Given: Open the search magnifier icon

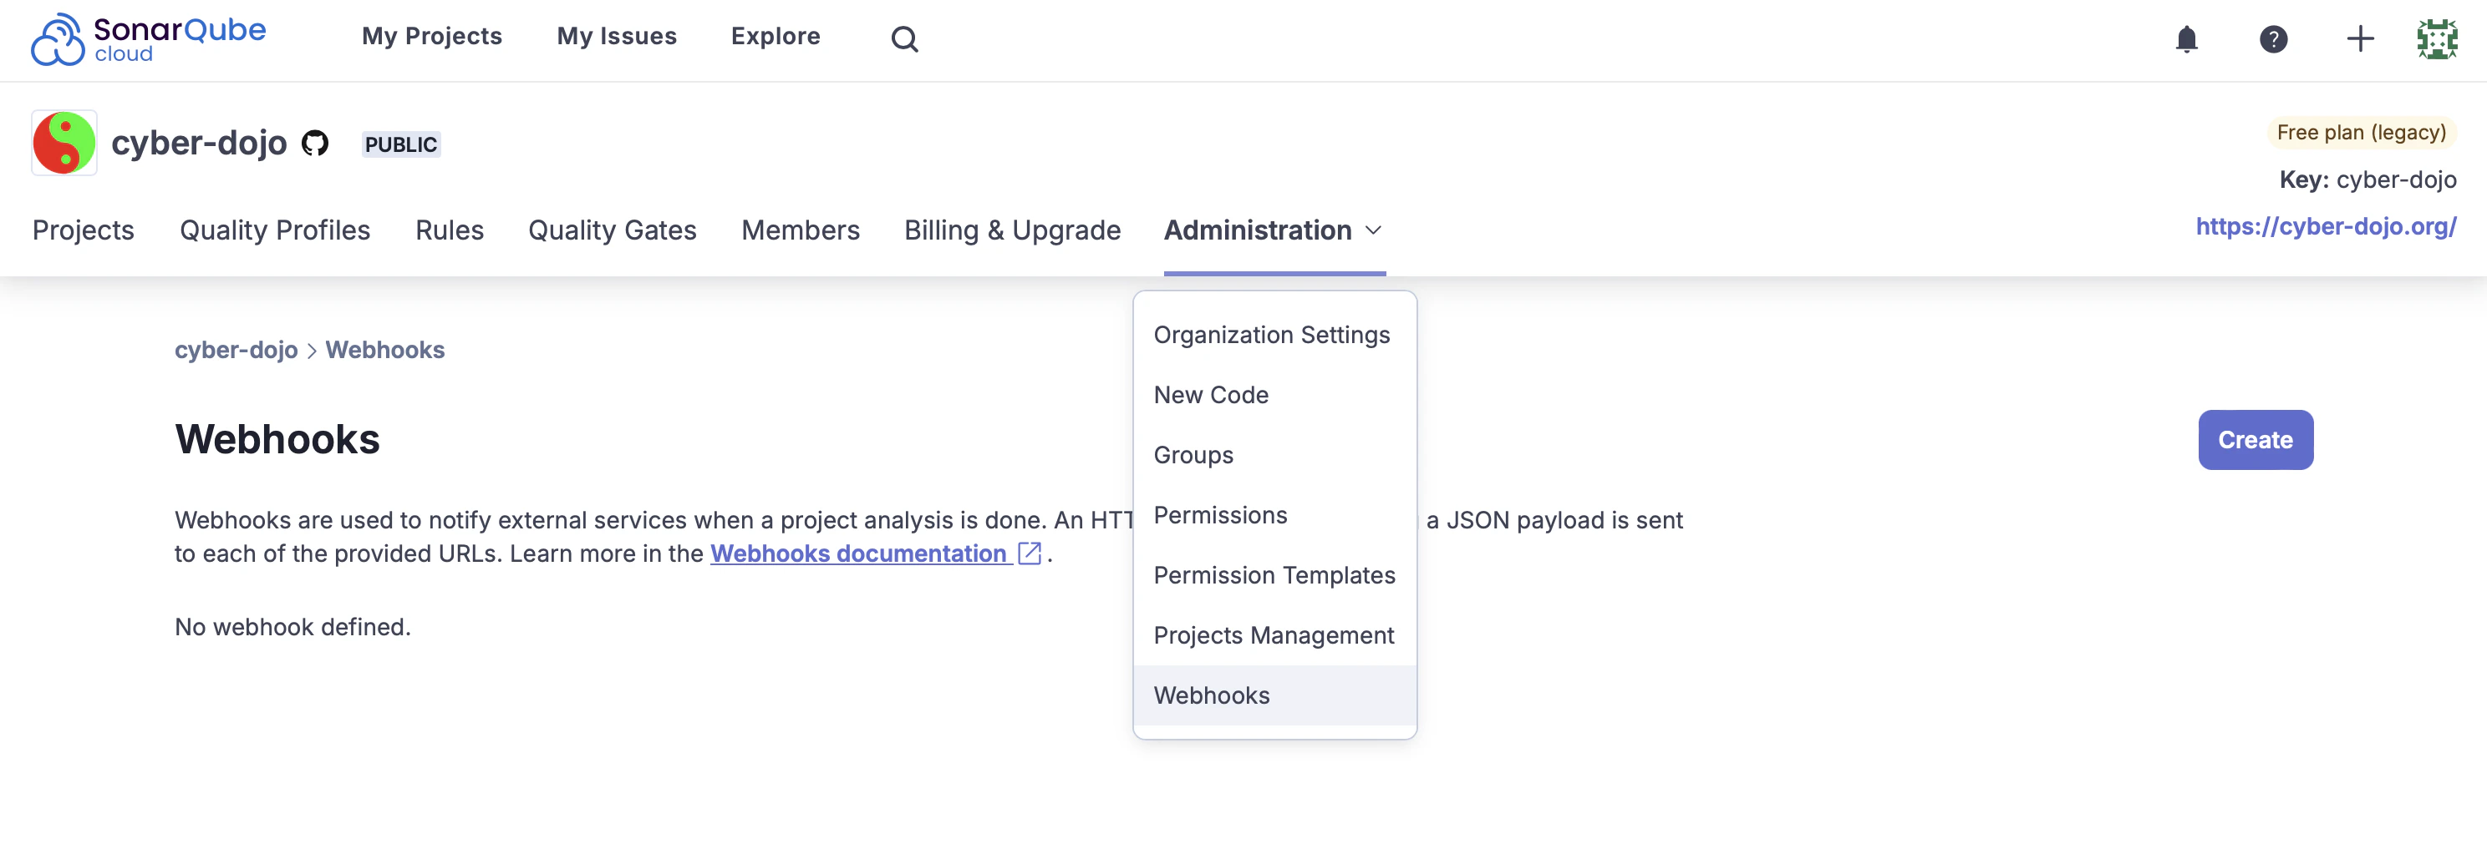Looking at the screenshot, I should click(x=903, y=39).
